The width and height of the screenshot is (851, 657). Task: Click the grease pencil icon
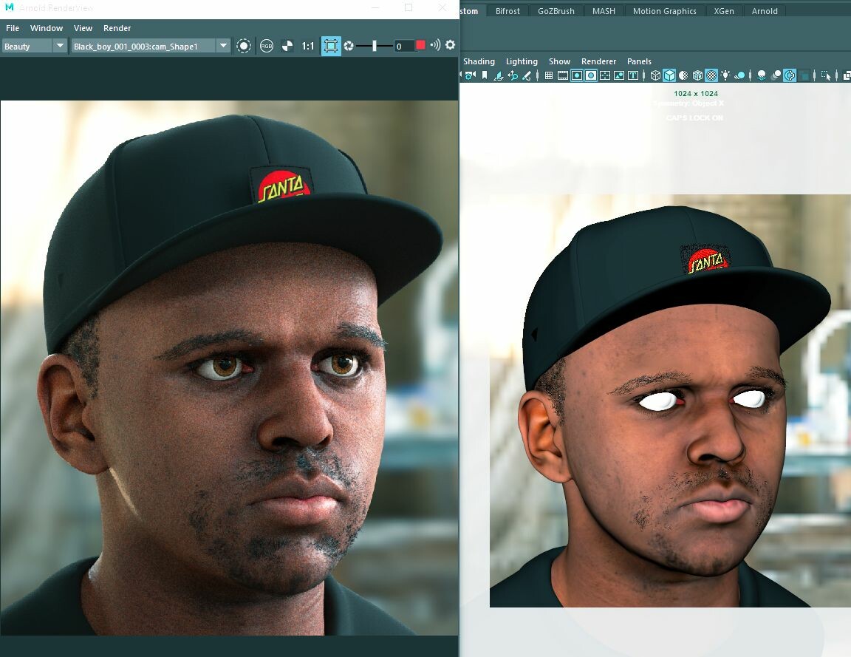(x=527, y=75)
